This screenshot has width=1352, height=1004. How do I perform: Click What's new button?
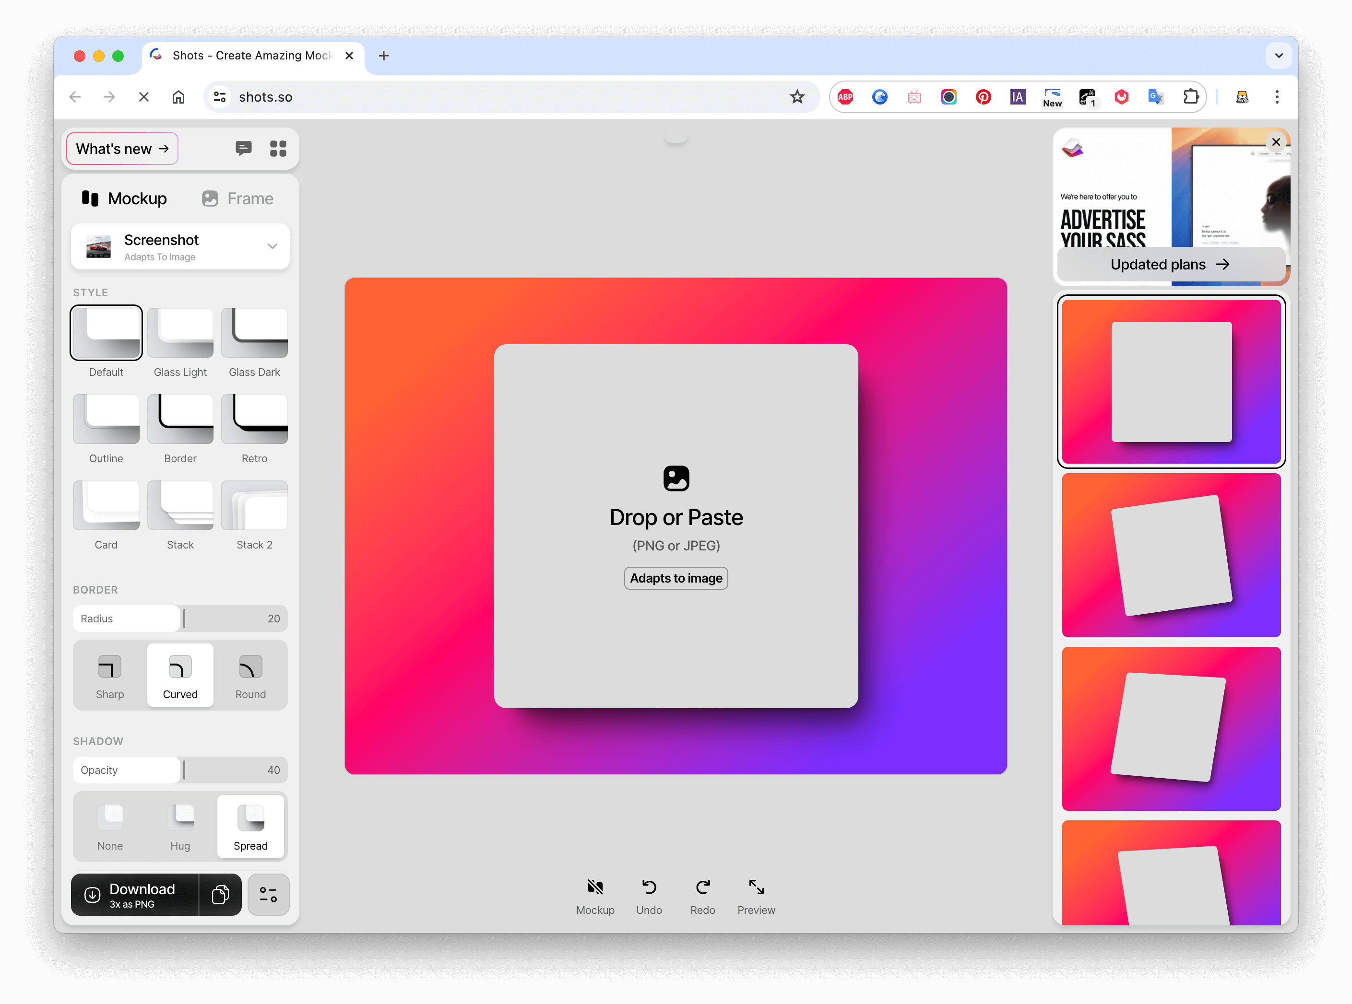click(122, 149)
